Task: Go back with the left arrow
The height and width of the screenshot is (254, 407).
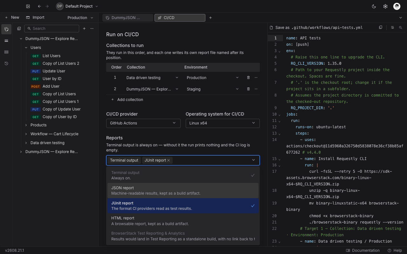Action: 39,6
